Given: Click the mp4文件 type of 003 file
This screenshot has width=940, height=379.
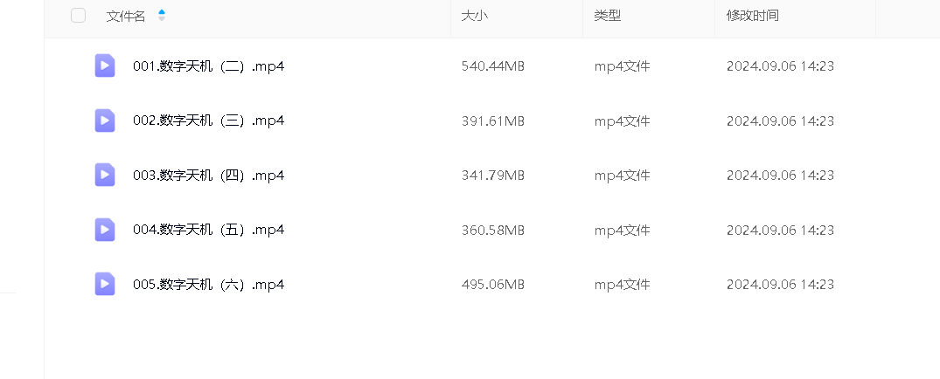Looking at the screenshot, I should (622, 175).
